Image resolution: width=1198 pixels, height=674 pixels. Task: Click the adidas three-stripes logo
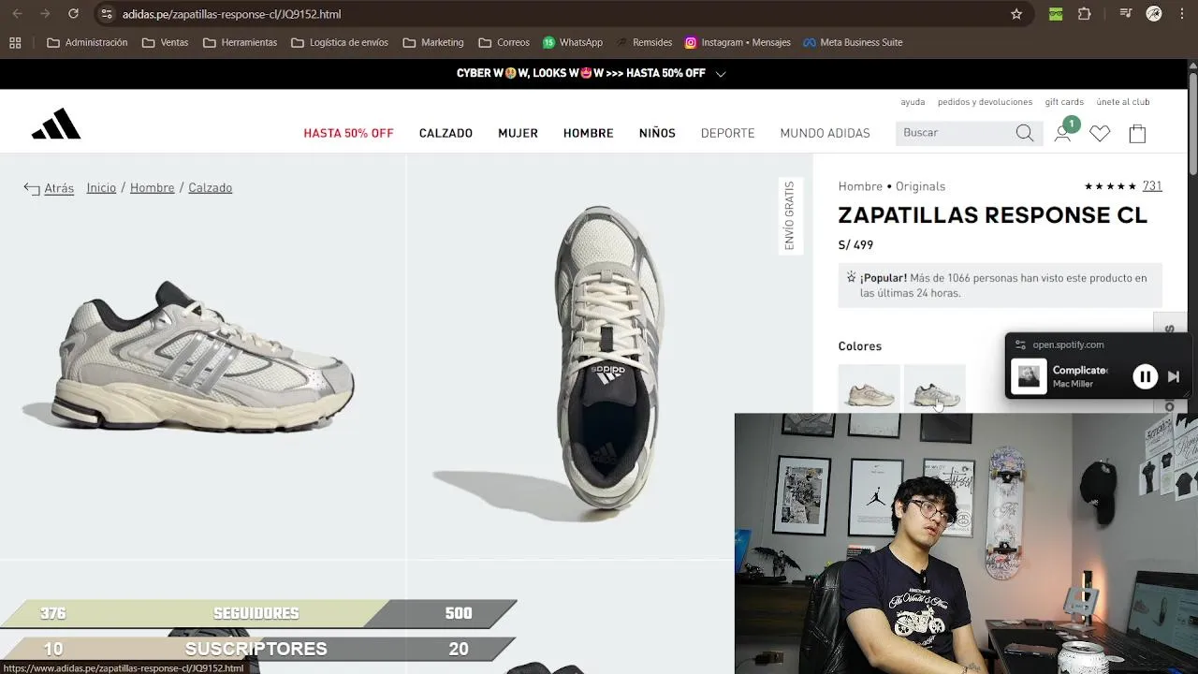pos(56,125)
